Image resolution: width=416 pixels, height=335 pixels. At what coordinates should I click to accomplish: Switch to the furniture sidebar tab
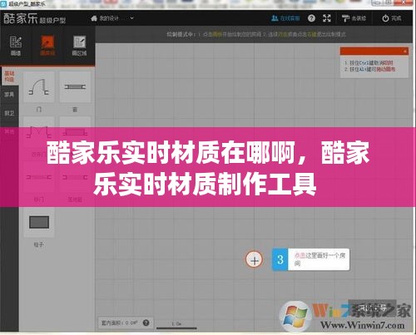[9, 95]
